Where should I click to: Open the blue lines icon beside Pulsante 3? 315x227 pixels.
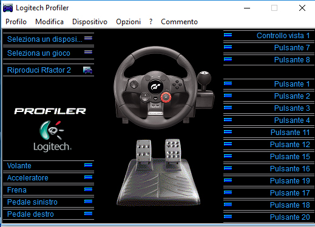(228, 108)
